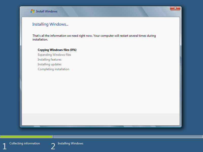Click the step 1 numeral indicator
Image resolution: width=203 pixels, height=152 pixels.
coord(4,146)
